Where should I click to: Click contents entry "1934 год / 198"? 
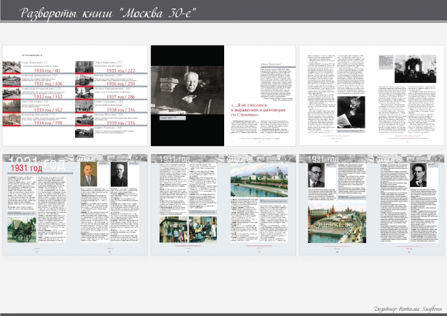[48, 123]
